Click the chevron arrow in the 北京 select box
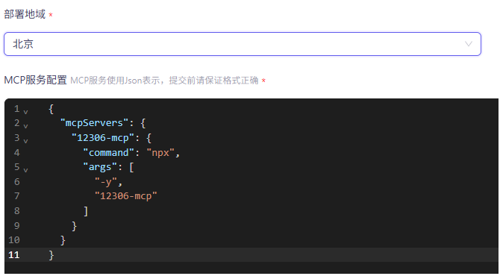 469,44
